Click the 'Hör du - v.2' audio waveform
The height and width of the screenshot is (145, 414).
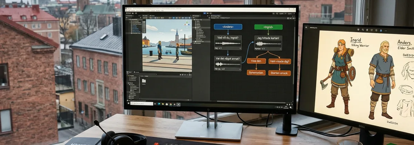(x=228, y=64)
